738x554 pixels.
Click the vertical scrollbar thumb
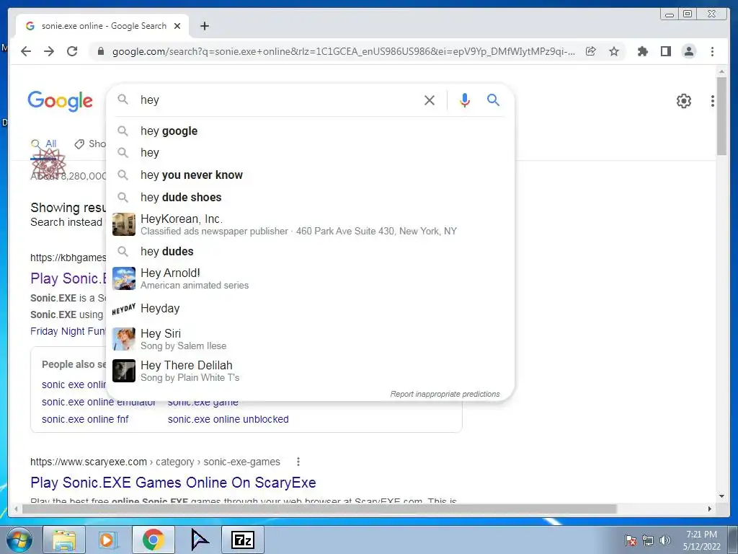pyautogui.click(x=721, y=115)
